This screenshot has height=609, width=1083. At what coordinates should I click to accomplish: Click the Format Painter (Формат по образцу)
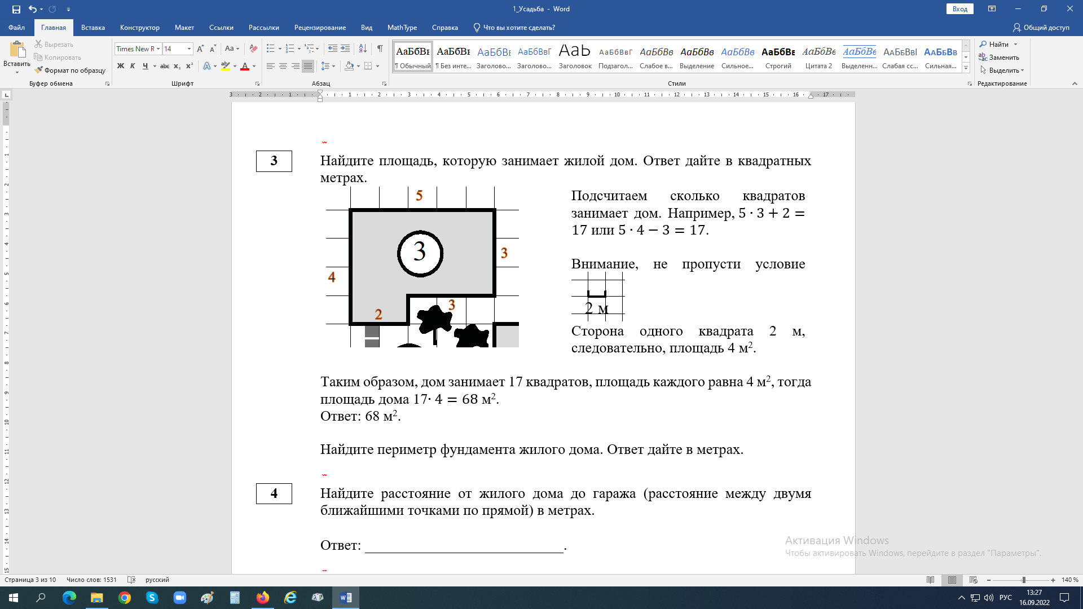(70, 70)
